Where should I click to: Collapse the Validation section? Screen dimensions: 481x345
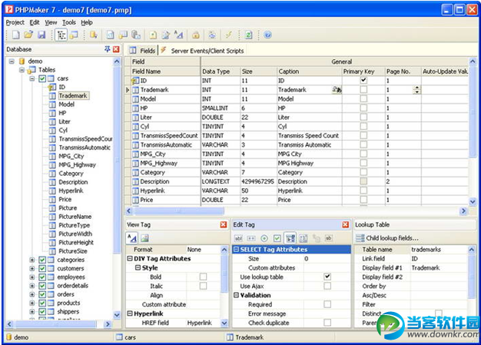236,295
